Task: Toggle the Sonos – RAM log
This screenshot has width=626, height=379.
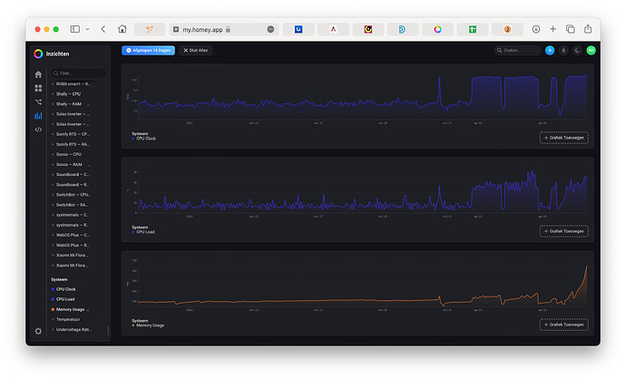Action: 71,164
